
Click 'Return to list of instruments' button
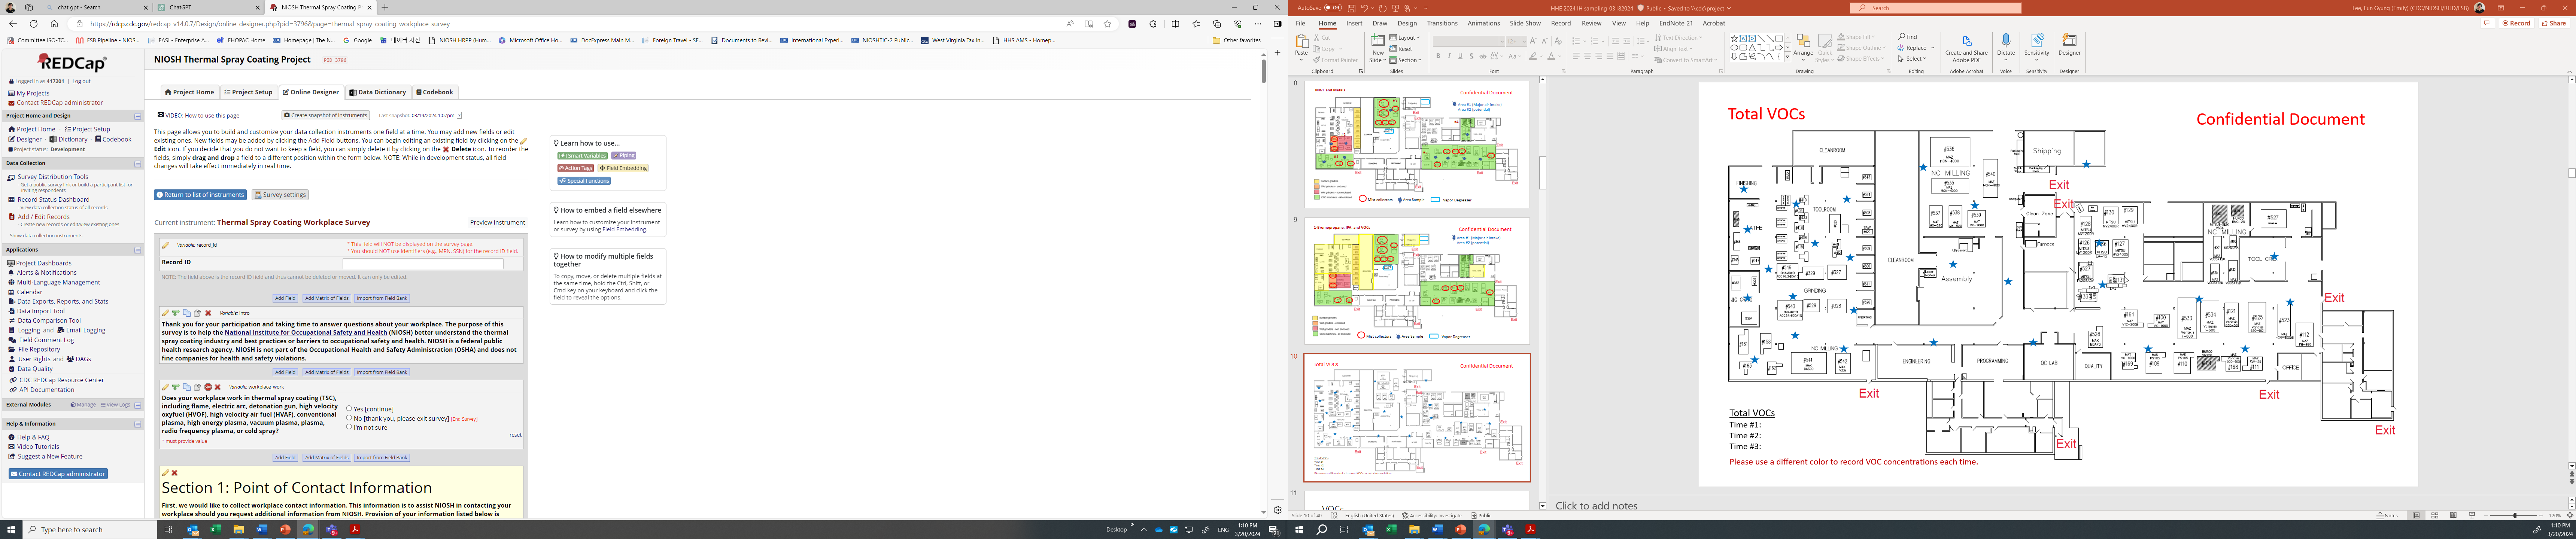click(x=200, y=195)
